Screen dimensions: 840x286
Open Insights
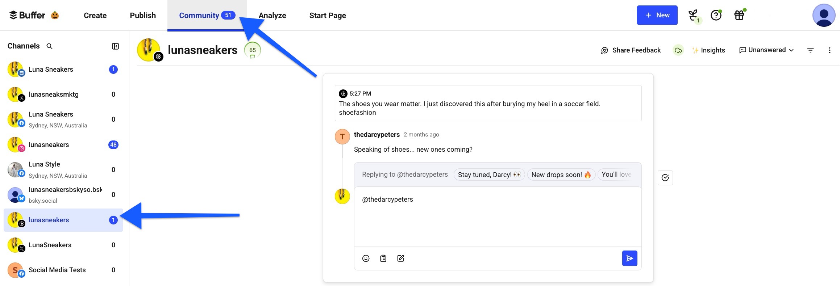pyautogui.click(x=708, y=50)
